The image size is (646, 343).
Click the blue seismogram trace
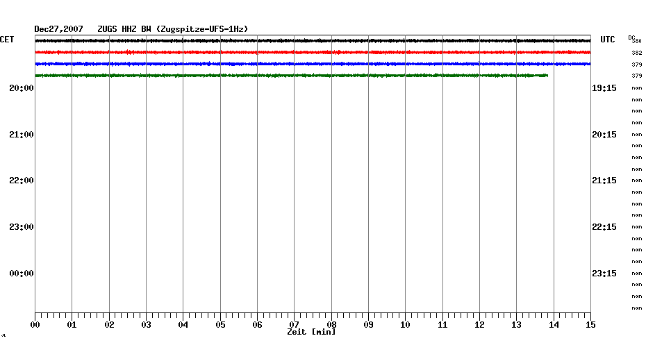(313, 64)
